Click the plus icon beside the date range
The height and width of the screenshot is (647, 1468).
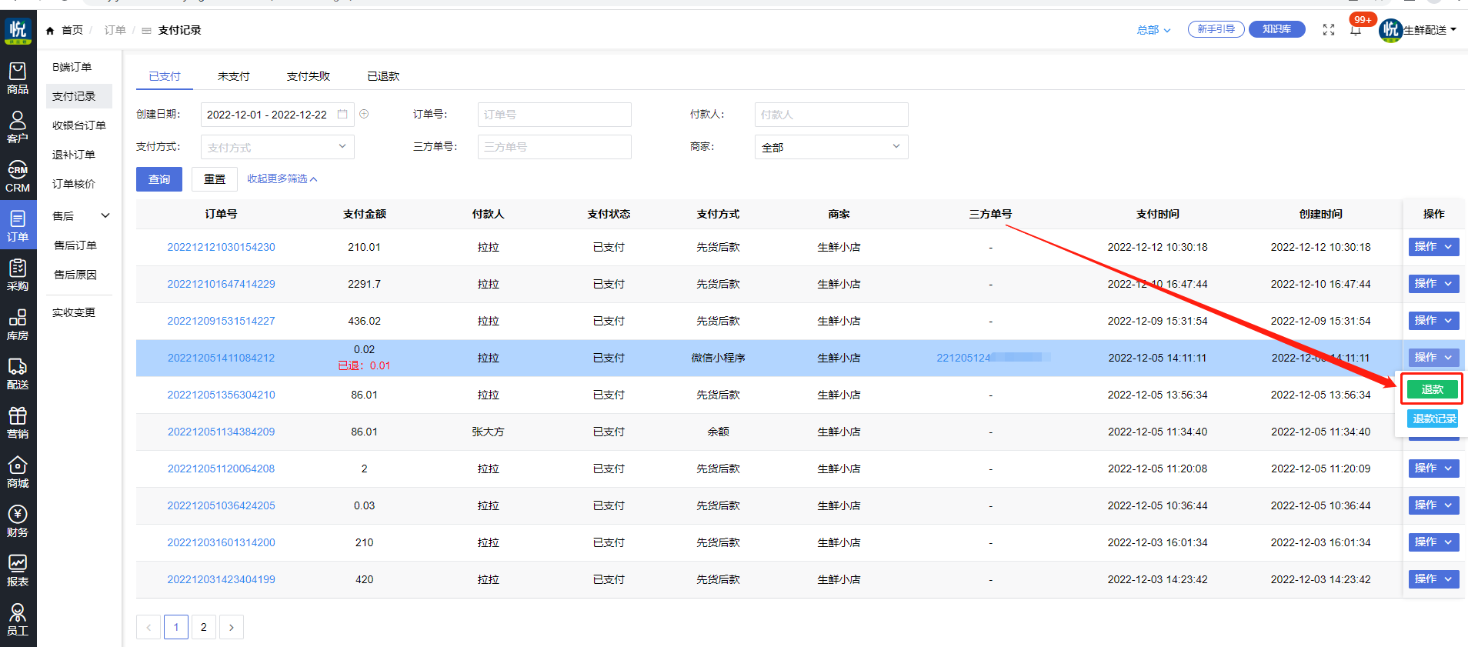[x=364, y=114]
